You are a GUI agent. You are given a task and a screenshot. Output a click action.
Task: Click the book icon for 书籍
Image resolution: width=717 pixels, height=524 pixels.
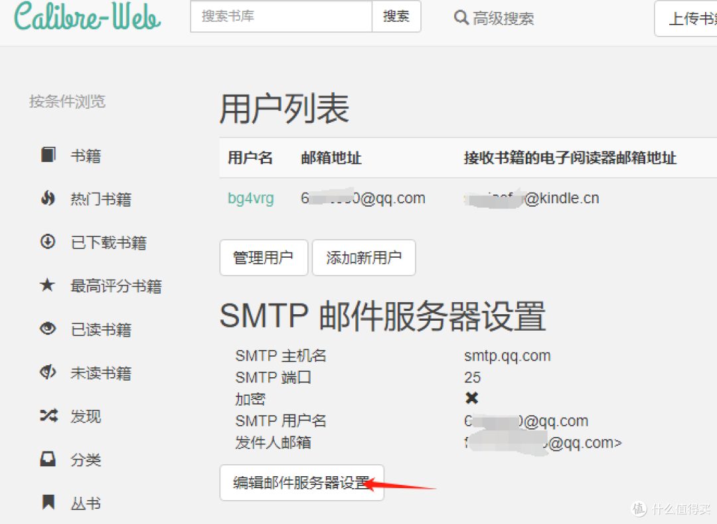[48, 155]
